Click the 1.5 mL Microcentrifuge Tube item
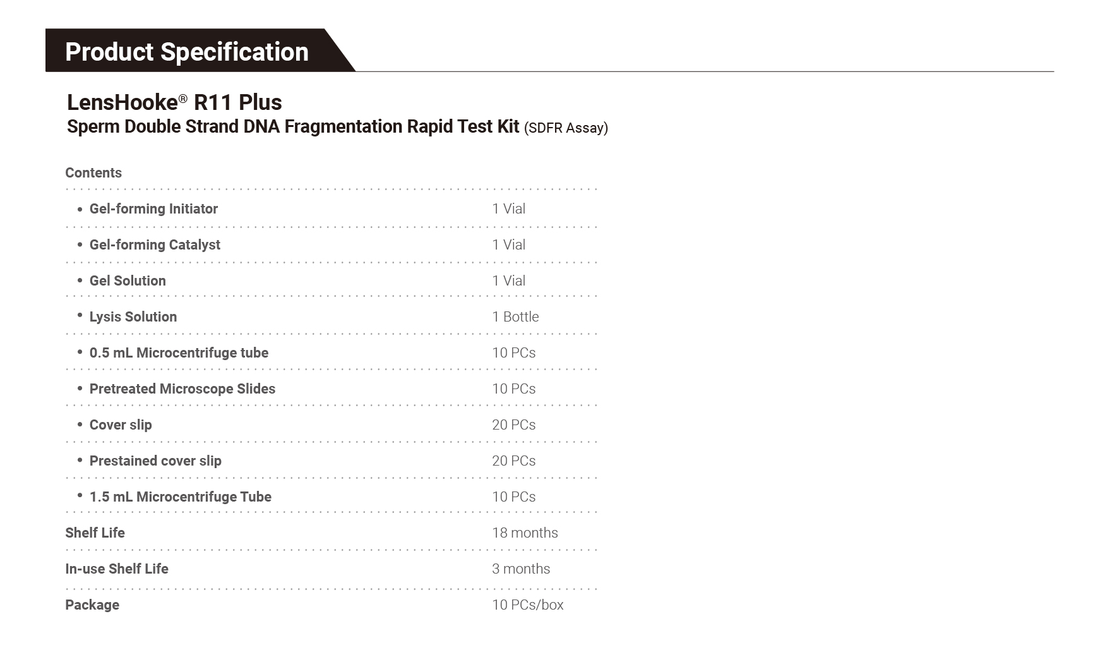The height and width of the screenshot is (645, 1100). (181, 497)
